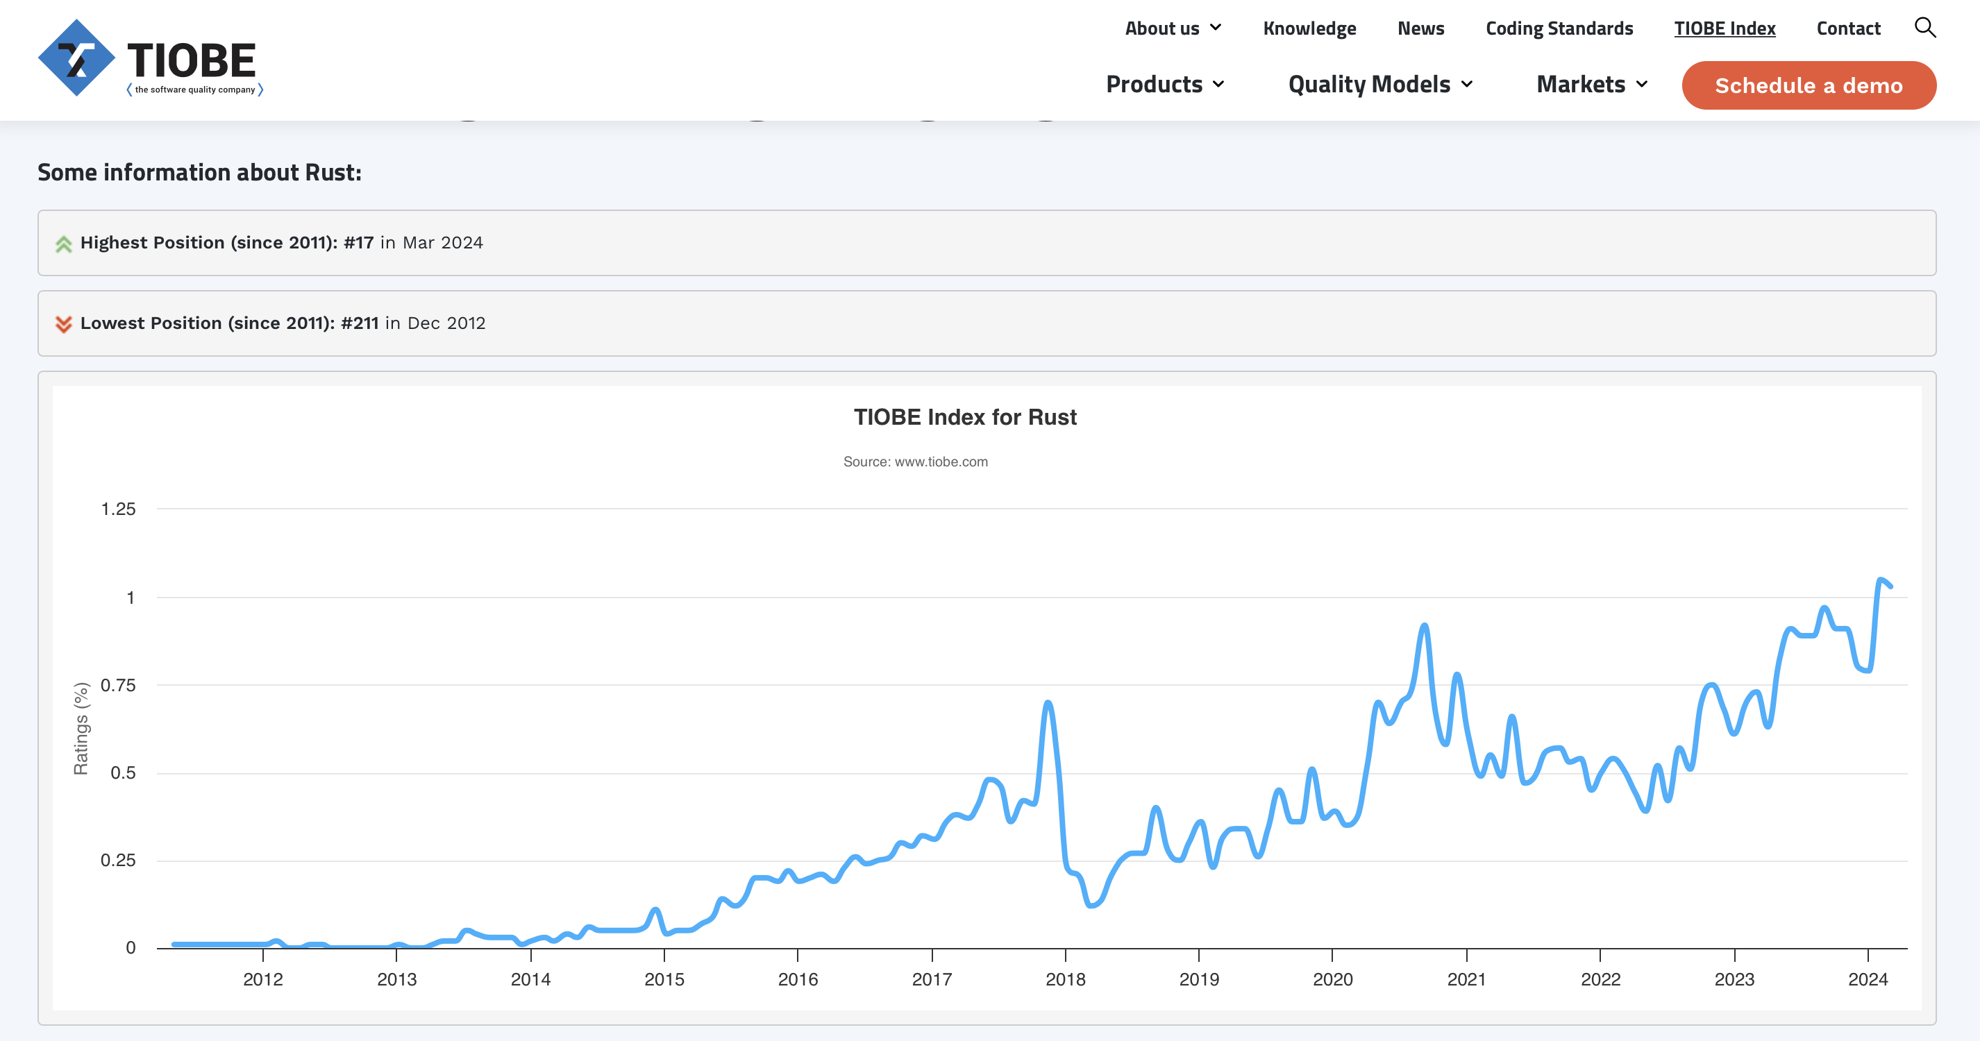1980x1041 pixels.
Task: Click the Schedule a demo button
Action: tap(1809, 85)
